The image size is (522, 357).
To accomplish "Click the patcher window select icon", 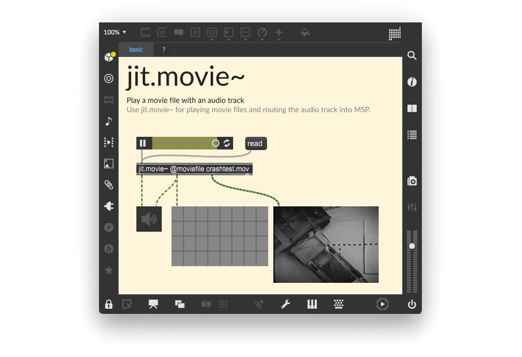I will 127,304.
